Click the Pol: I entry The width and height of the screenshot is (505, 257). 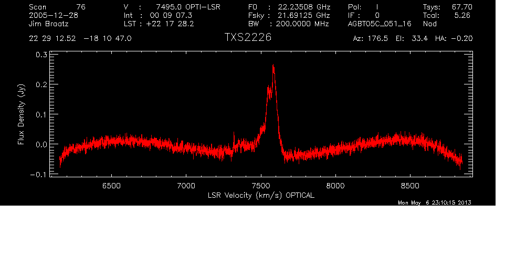pos(363,7)
